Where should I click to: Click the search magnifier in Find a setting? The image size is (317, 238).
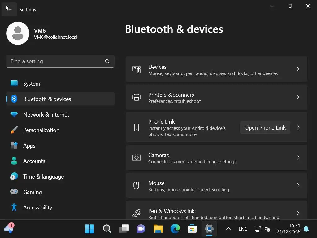(x=107, y=61)
